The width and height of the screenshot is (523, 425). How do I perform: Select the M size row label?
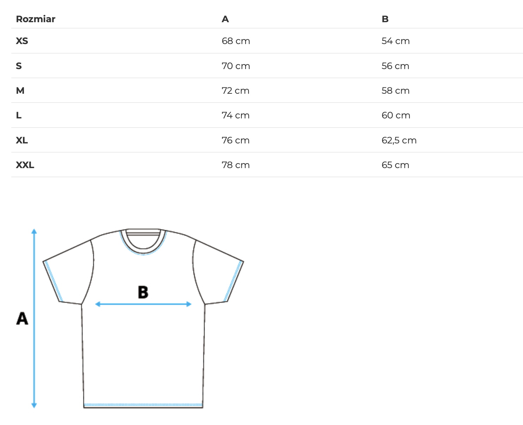(x=20, y=91)
